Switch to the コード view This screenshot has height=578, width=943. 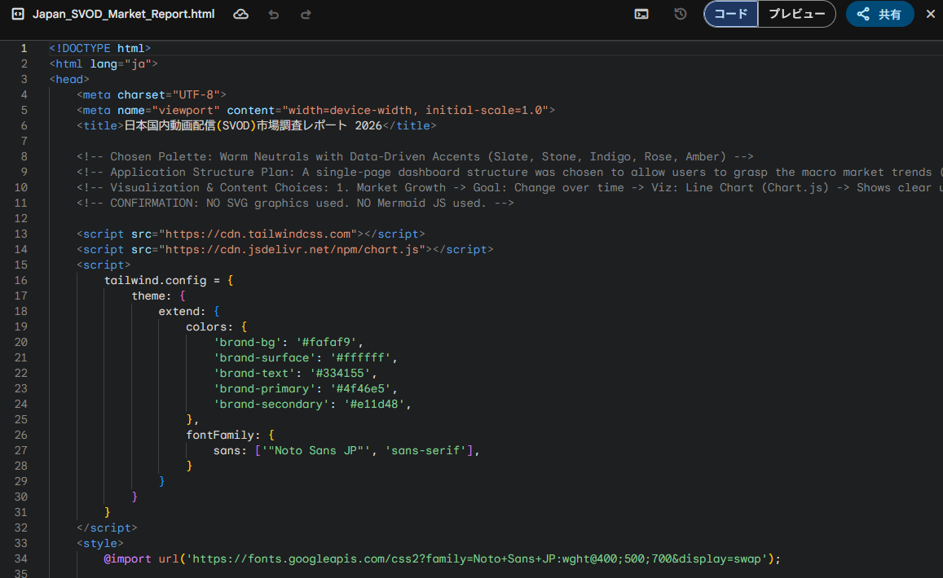[731, 15]
